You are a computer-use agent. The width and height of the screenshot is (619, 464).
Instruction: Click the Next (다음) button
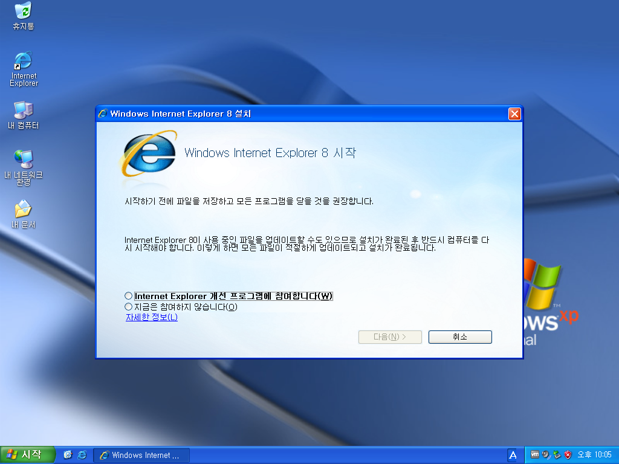click(x=390, y=337)
